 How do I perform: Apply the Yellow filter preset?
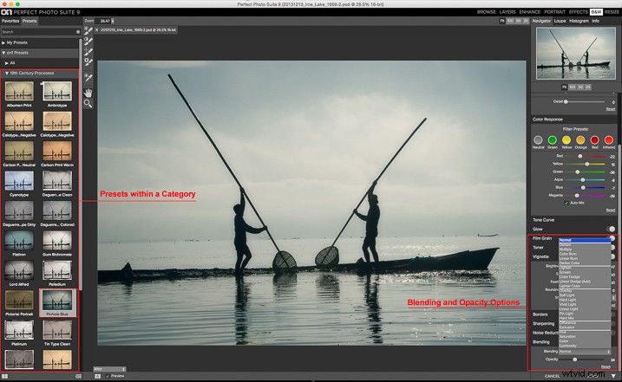[x=566, y=139]
